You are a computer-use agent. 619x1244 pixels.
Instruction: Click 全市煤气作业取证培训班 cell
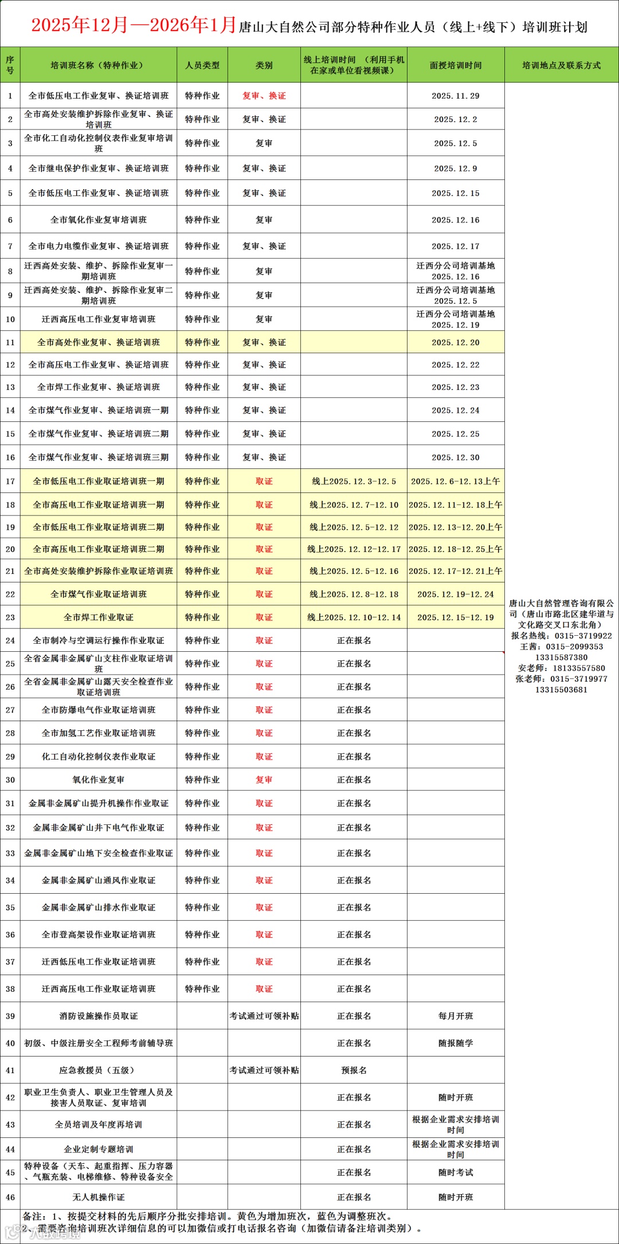99,594
